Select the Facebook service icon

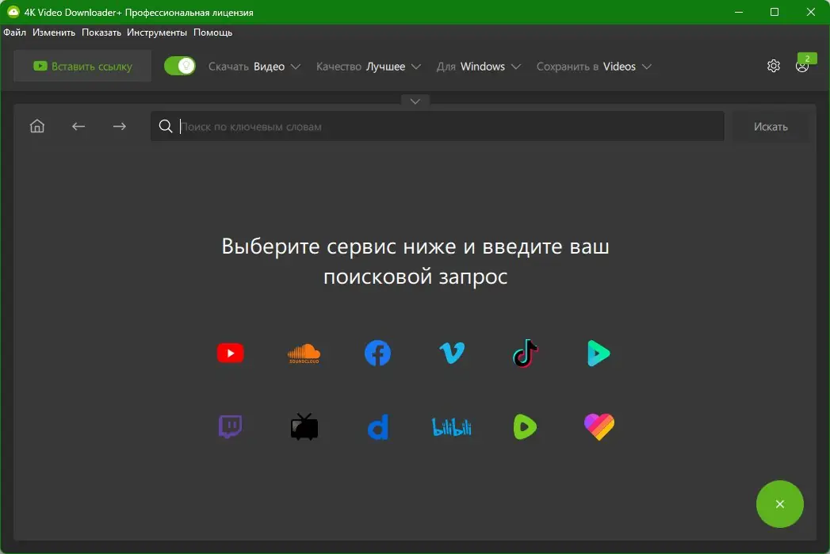[377, 353]
